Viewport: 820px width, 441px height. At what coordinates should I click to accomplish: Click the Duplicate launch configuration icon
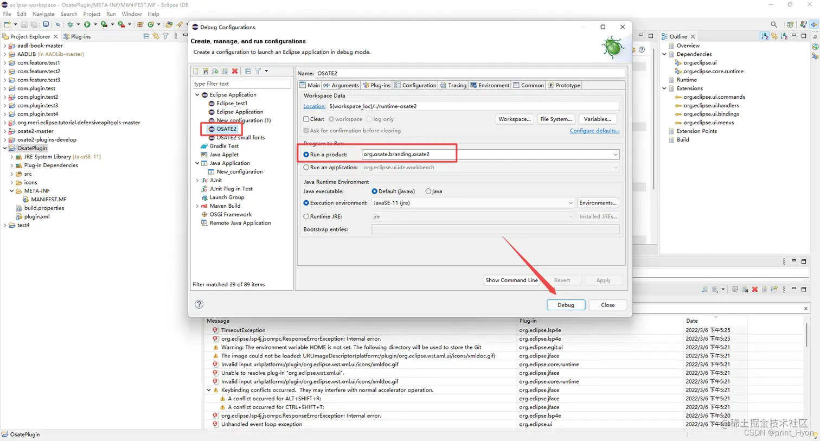(225, 71)
